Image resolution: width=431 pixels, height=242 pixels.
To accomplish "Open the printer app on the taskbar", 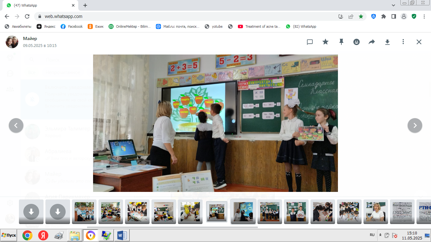I will [59, 235].
